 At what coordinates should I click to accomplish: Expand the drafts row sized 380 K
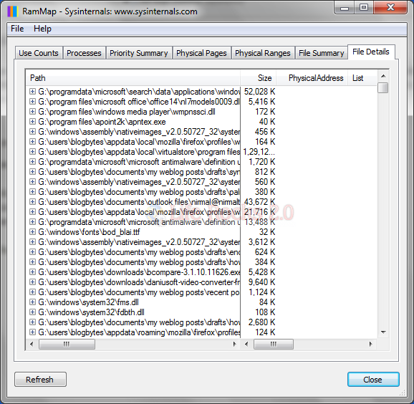click(32, 192)
